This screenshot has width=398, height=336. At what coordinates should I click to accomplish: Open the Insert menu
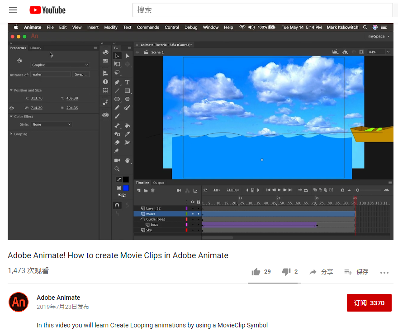(93, 27)
